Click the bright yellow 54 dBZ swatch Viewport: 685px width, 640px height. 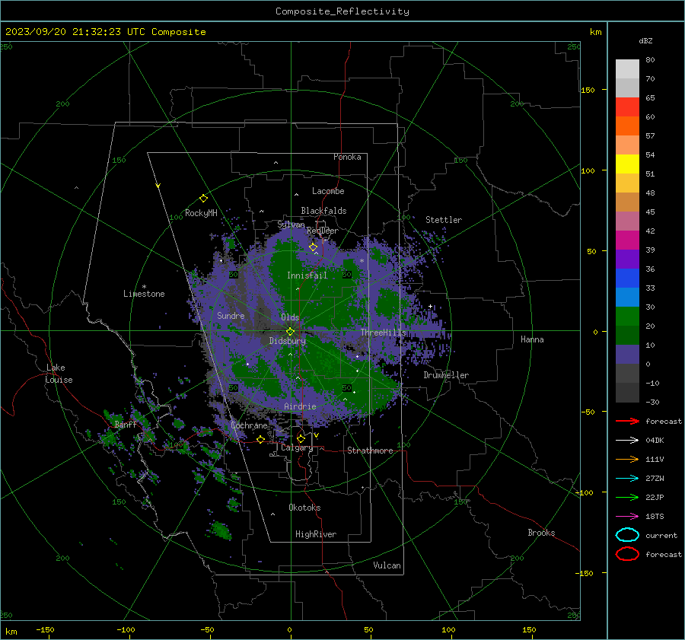click(x=627, y=164)
